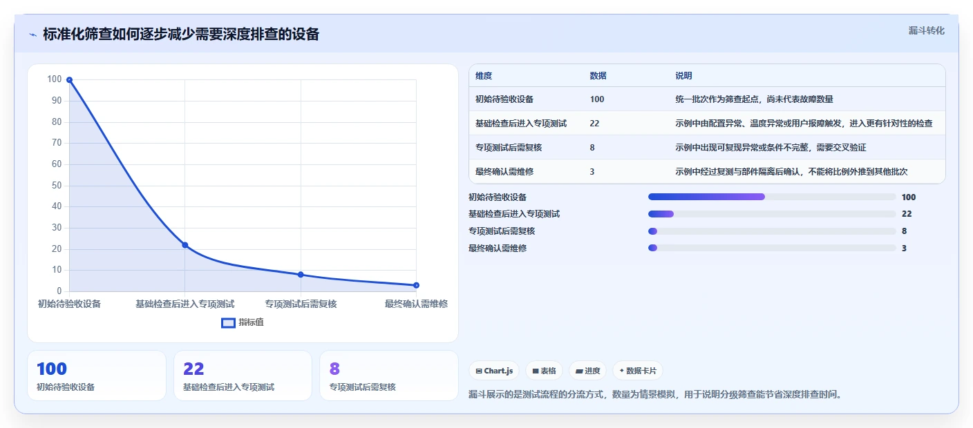Click the progress list label 基础检查后进入专项测试
973x428 pixels.
tap(514, 214)
